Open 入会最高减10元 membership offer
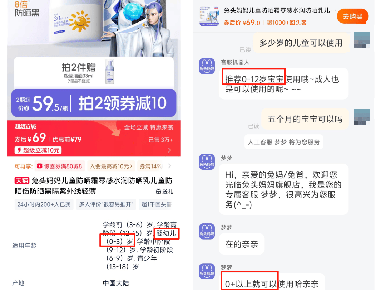The image size is (386, 290). point(111,166)
